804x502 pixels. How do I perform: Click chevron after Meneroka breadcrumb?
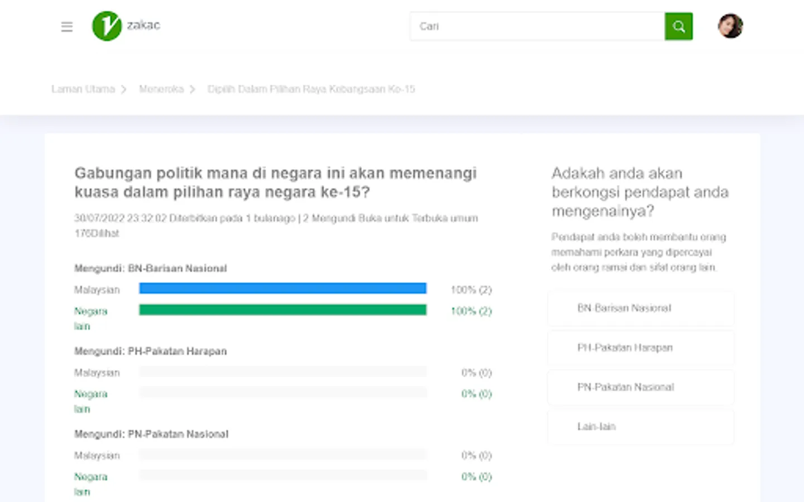pyautogui.click(x=193, y=89)
